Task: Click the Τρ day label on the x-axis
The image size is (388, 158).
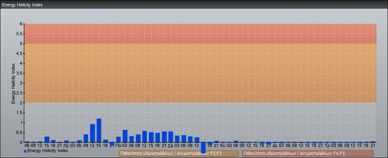Action: [x=327, y=146]
